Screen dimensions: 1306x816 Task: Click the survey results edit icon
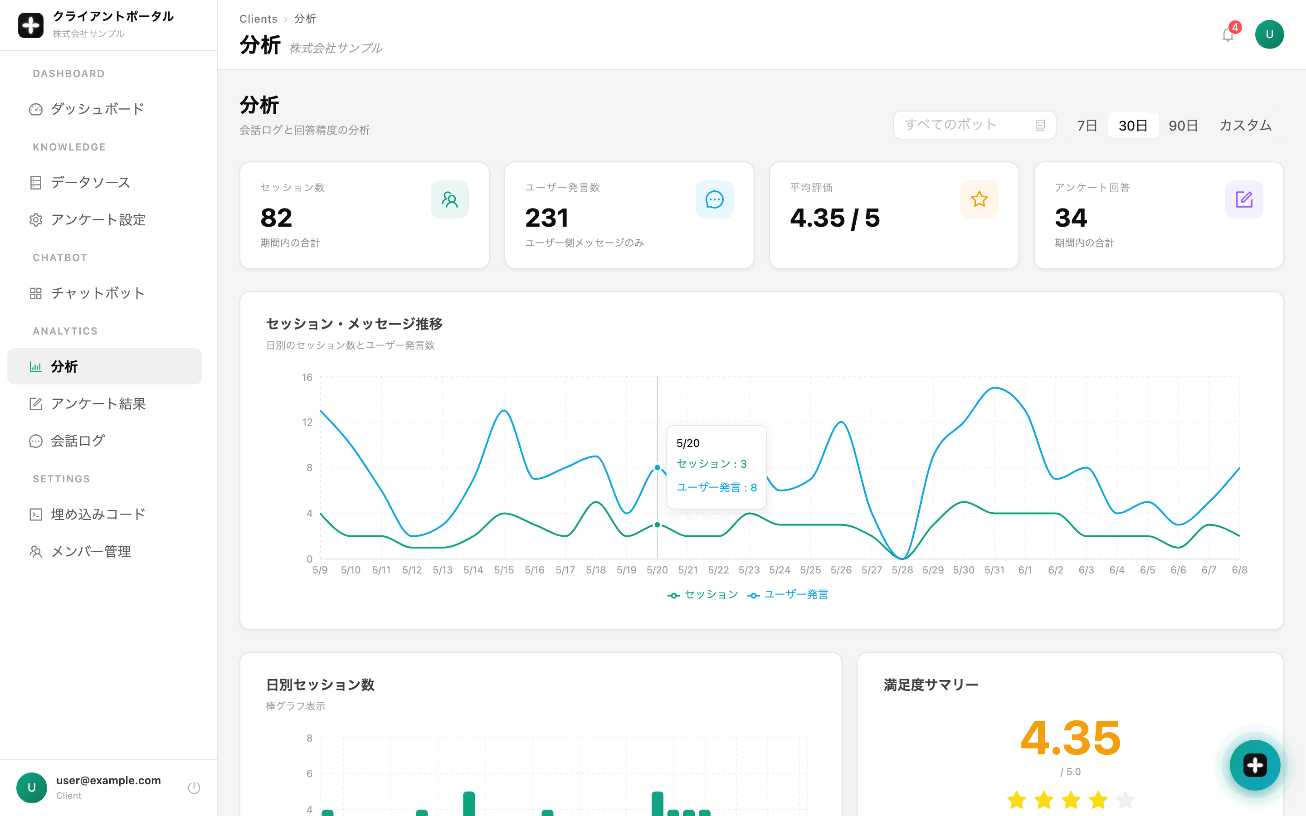[36, 403]
